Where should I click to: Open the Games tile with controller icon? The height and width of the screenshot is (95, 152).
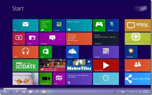click(99, 25)
